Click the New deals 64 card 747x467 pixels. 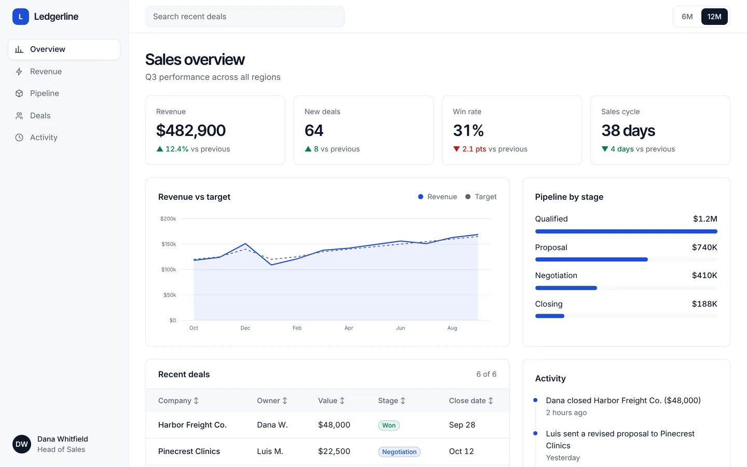click(364, 130)
